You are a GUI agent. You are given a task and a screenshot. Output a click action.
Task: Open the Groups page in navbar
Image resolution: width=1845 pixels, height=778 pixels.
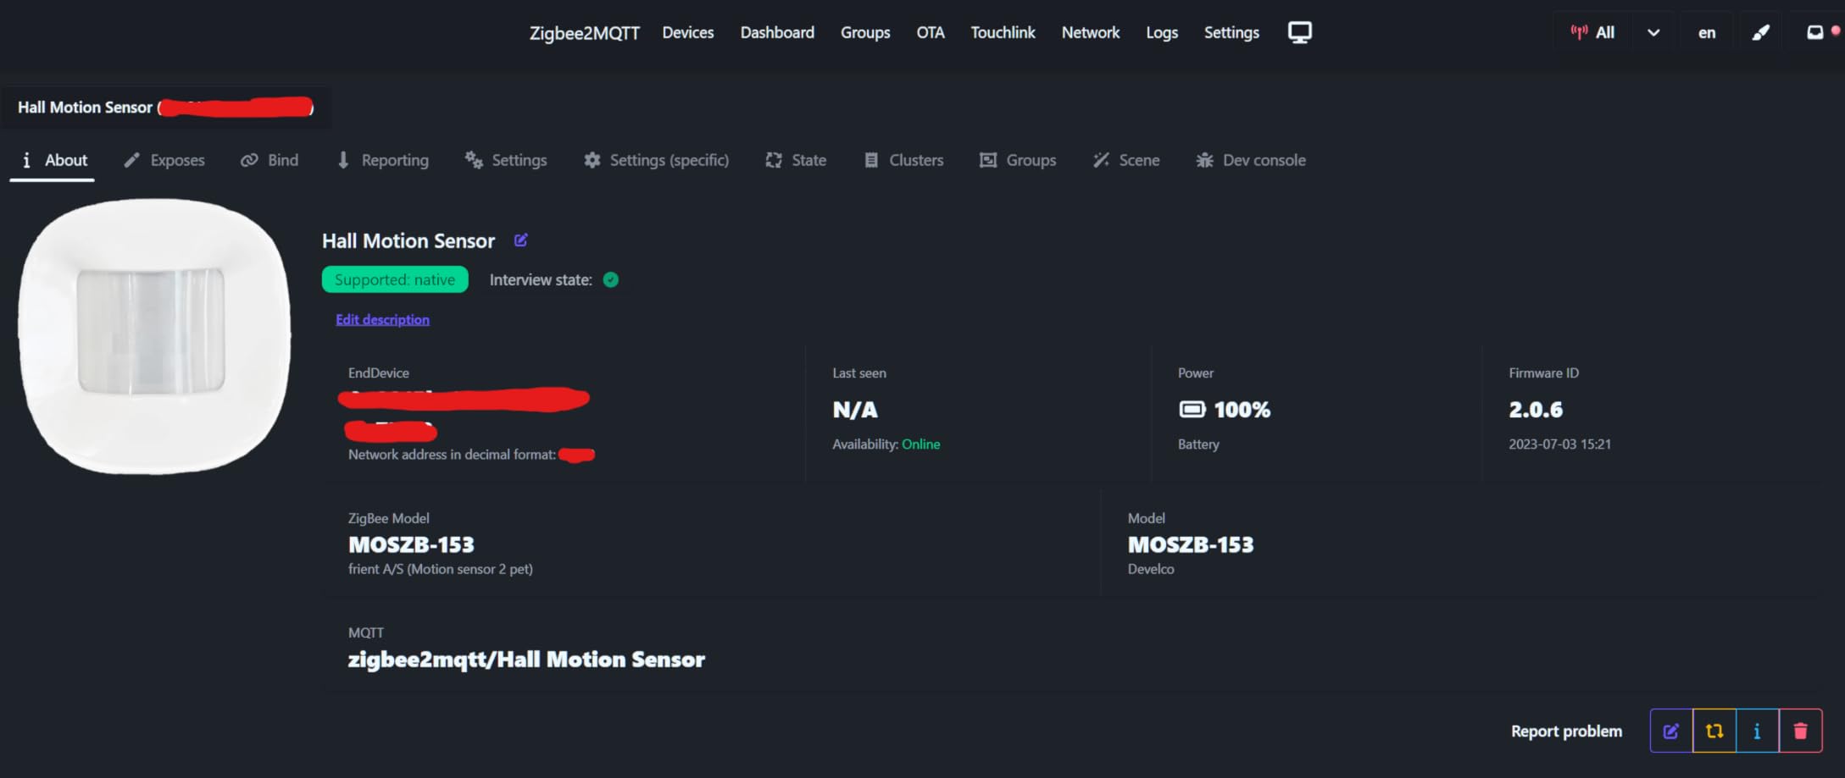[x=865, y=33]
